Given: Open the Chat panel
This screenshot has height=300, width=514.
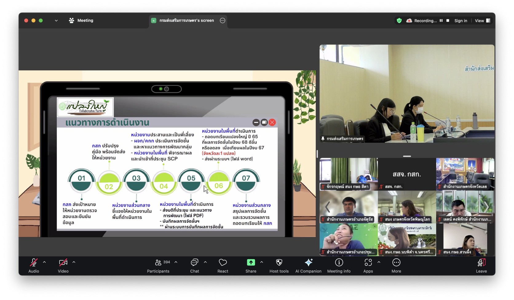Looking at the screenshot, I should click(194, 263).
